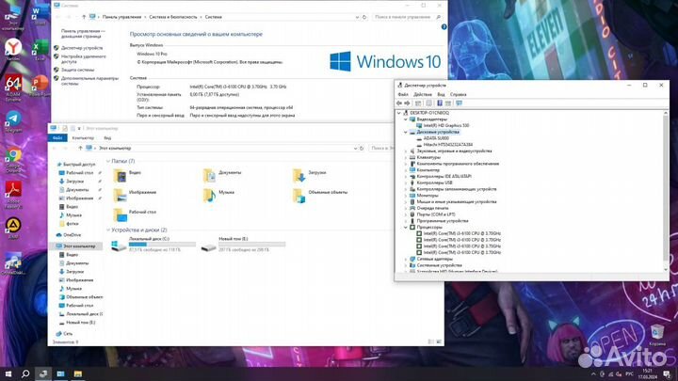Click blue help icon in Device Manager toolbar

[x=440, y=103]
